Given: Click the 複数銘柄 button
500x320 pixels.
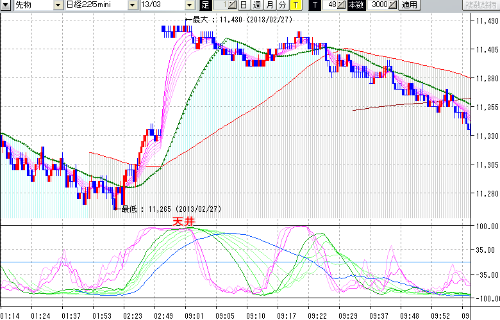Looking at the screenshot, I should [x=481, y=5].
